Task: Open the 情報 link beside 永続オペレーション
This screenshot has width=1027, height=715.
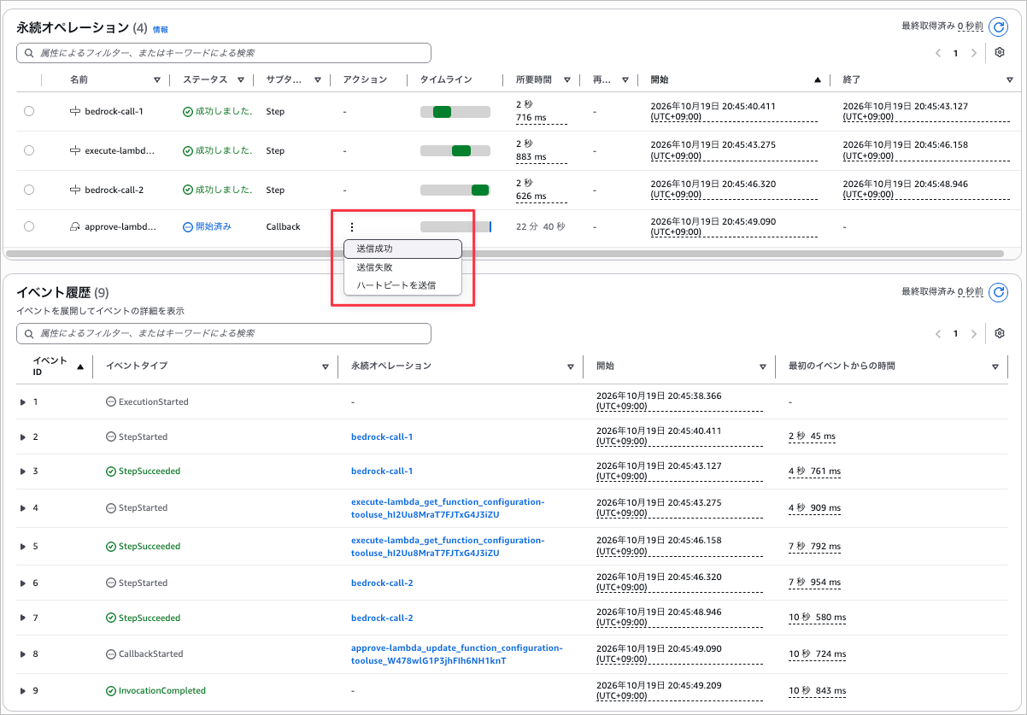Action: click(x=160, y=29)
